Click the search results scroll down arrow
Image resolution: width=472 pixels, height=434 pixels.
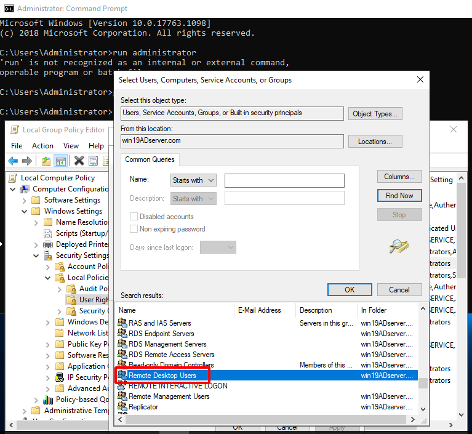423,409
